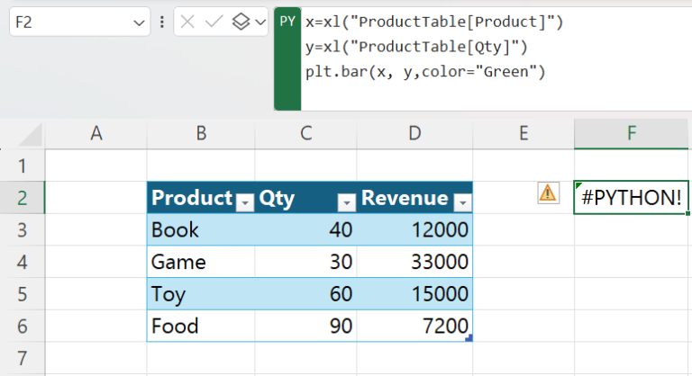This screenshot has height=376, width=692.
Task: Click formula line y=xl("ProductTable[Qty]")
Action: click(416, 47)
